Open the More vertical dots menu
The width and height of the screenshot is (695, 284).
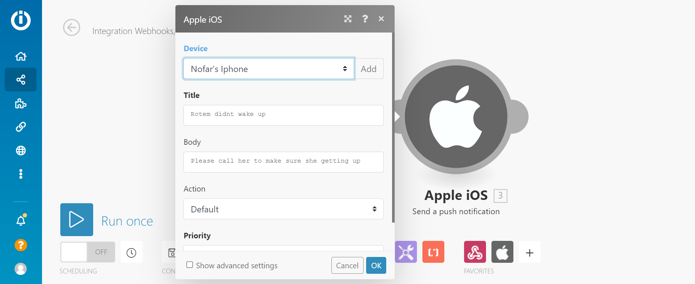[21, 174]
